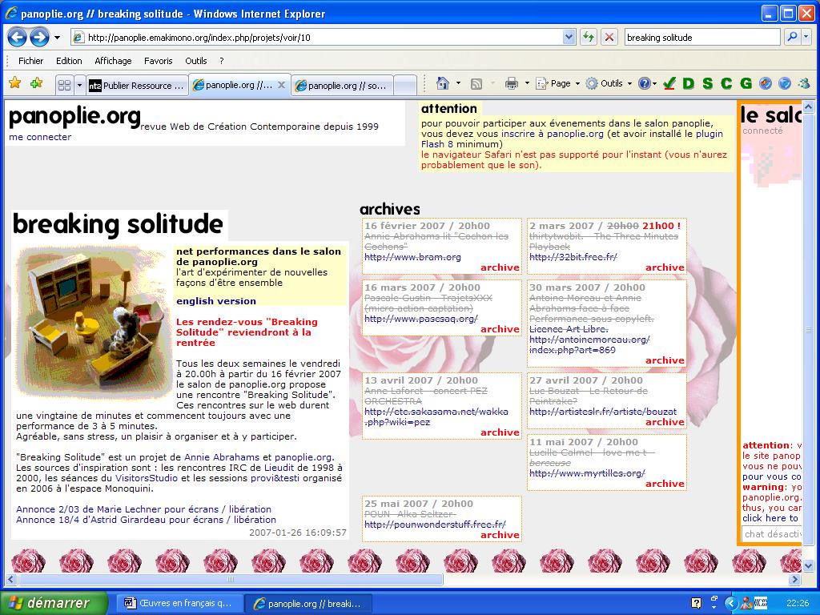Click 'panoplie.org // breaki...' taskbar button
Screen dimensions: 820x615
pyautogui.click(x=308, y=604)
